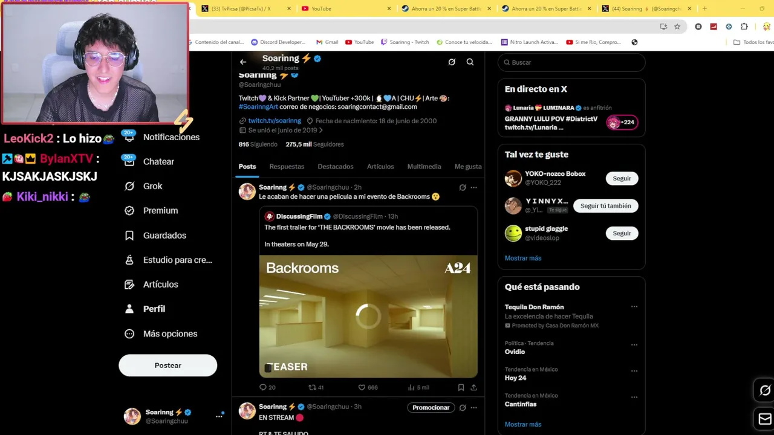Viewport: 774px width, 435px height.
Task: Switch to the Me gusta tab
Action: point(468,166)
